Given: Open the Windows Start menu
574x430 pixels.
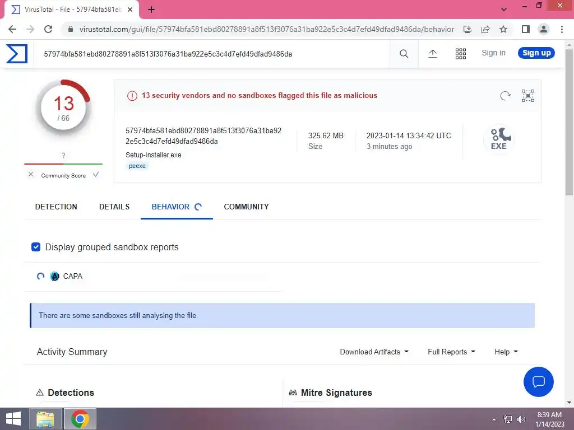Looking at the screenshot, I should coord(13,419).
